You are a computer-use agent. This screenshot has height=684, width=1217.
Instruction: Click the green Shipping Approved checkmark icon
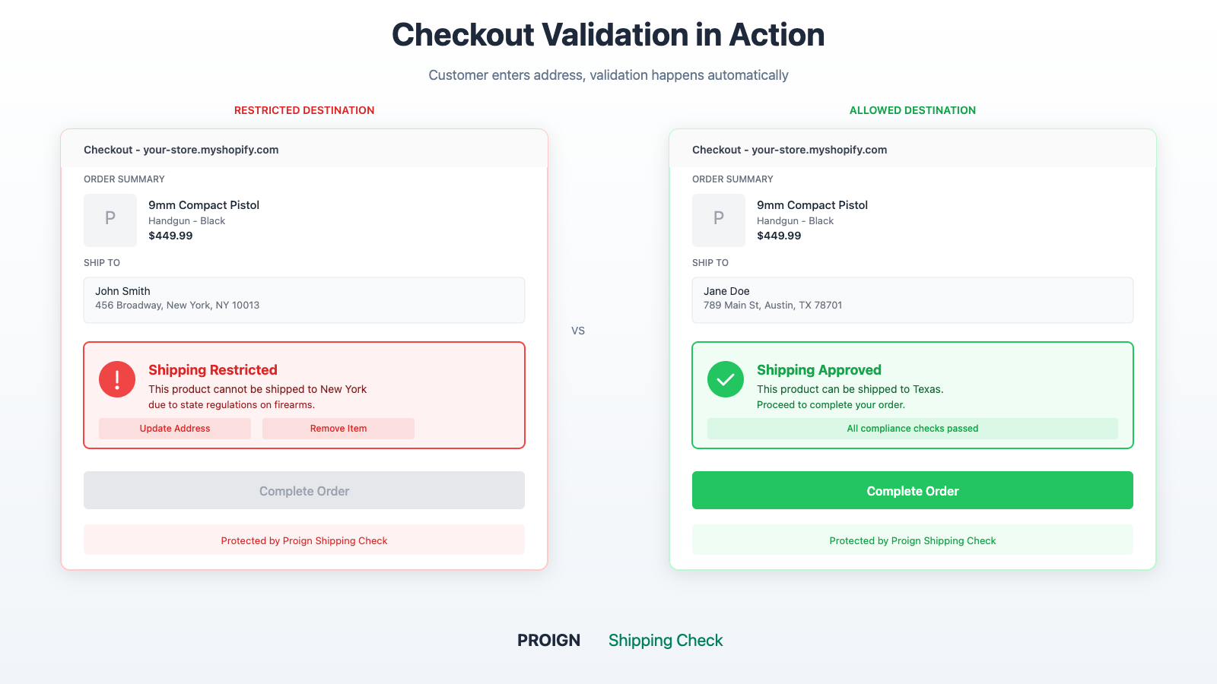click(x=725, y=378)
